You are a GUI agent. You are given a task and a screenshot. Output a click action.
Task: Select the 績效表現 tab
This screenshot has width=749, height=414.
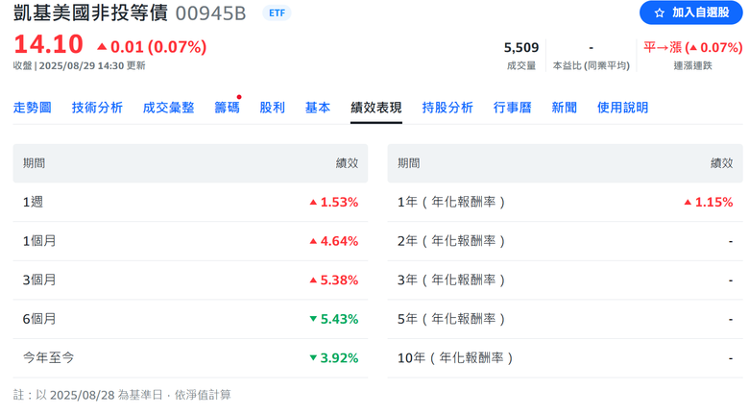375,108
